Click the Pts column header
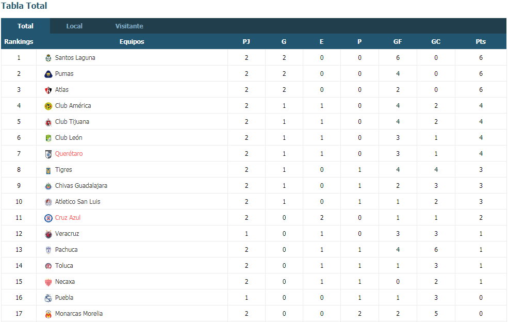508x322 pixels. [x=481, y=41]
